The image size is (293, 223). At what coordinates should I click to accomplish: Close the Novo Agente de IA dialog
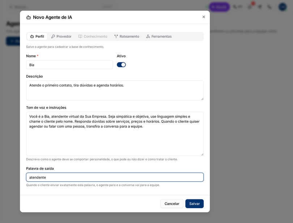point(204,17)
